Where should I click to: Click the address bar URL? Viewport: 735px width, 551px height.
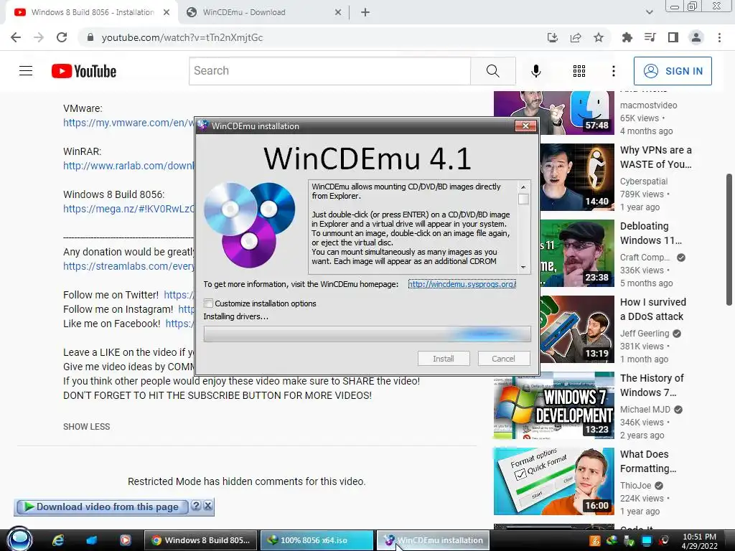pyautogui.click(x=182, y=37)
